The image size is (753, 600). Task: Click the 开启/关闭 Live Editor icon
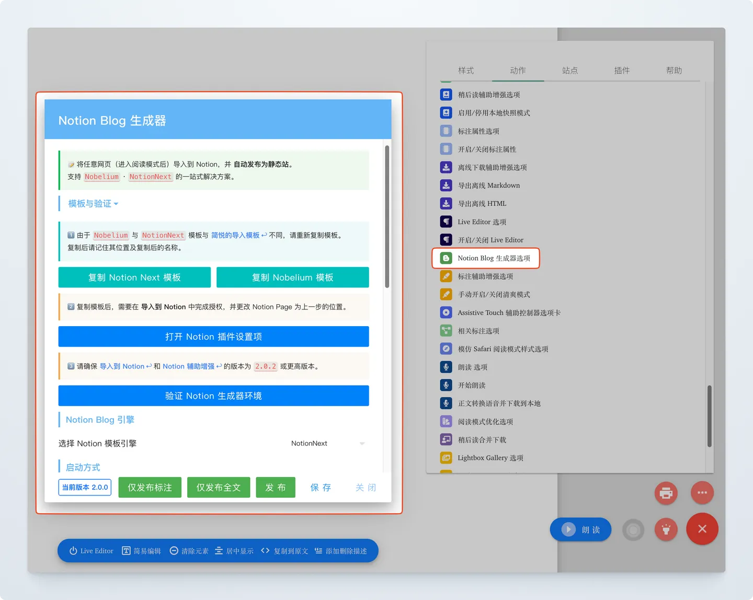(x=446, y=240)
